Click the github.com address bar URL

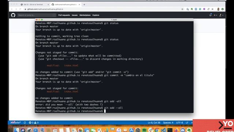(45, 9)
